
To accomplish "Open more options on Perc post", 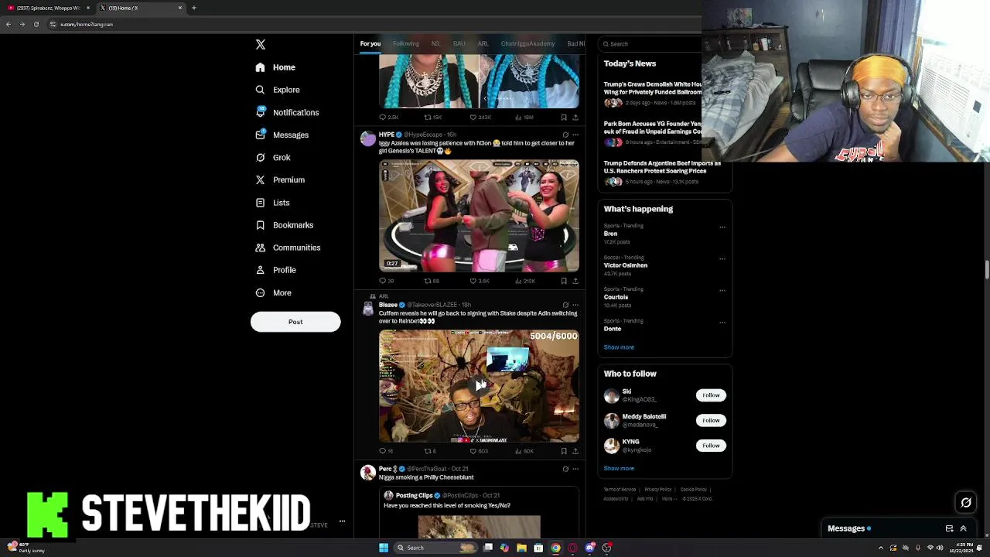I will (575, 469).
